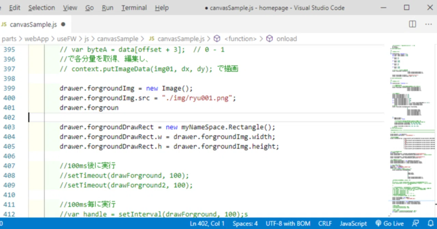Click the cube icon before <function>
Image resolution: width=437 pixels, height=229 pixels.
pos(217,39)
